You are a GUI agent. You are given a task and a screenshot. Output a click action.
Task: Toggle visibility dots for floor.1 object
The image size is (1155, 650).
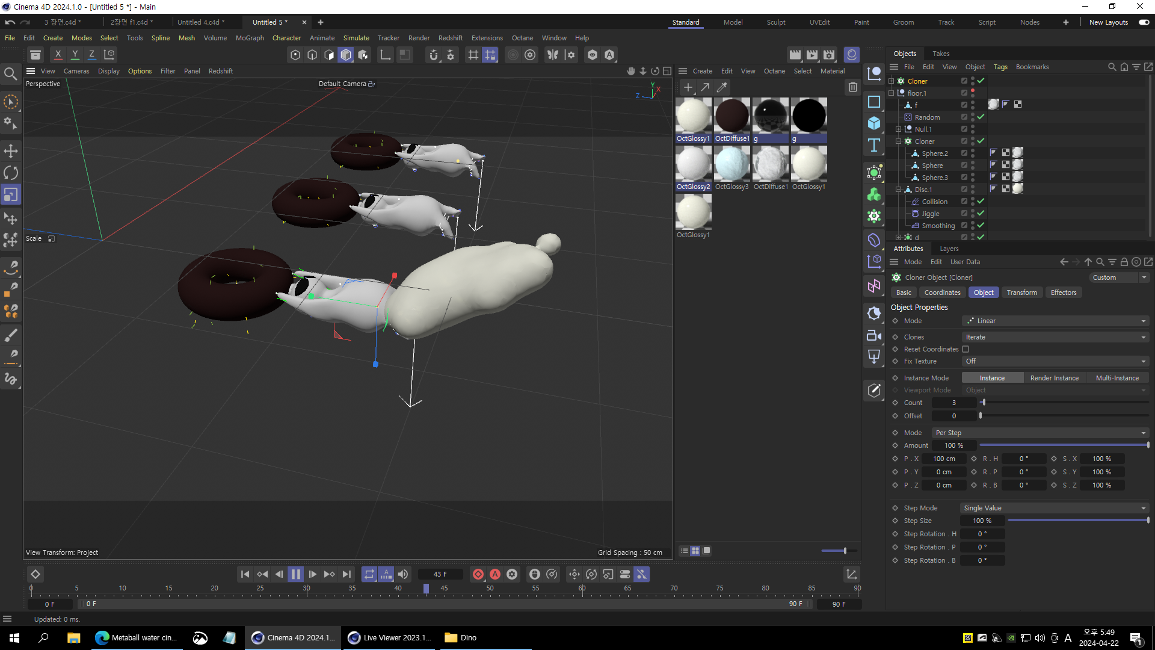[973, 93]
